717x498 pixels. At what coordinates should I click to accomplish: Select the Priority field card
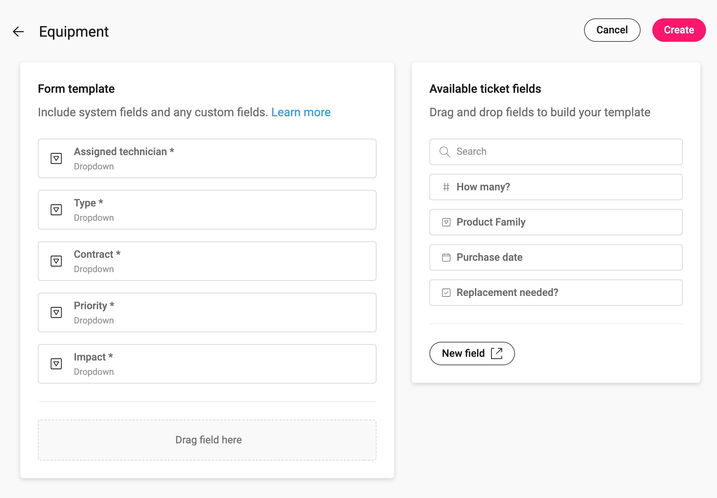point(207,312)
